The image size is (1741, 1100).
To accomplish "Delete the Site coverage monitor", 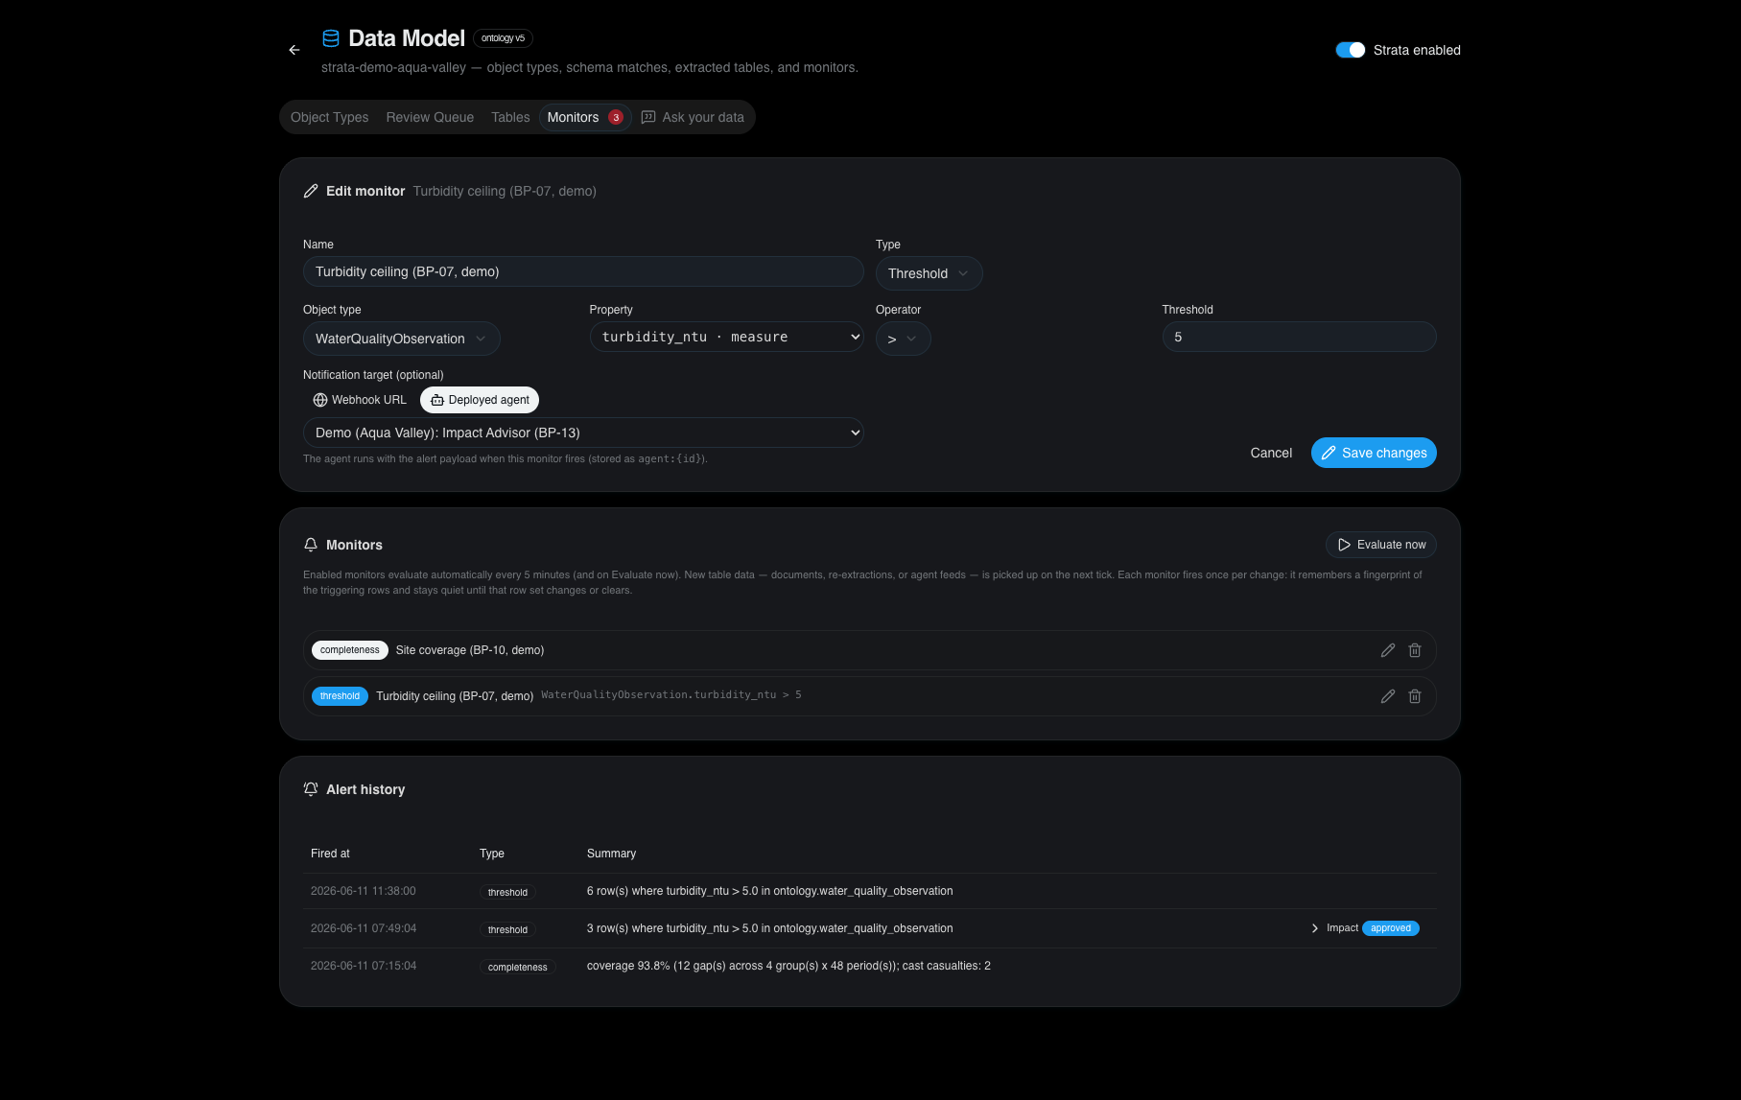I will point(1415,650).
